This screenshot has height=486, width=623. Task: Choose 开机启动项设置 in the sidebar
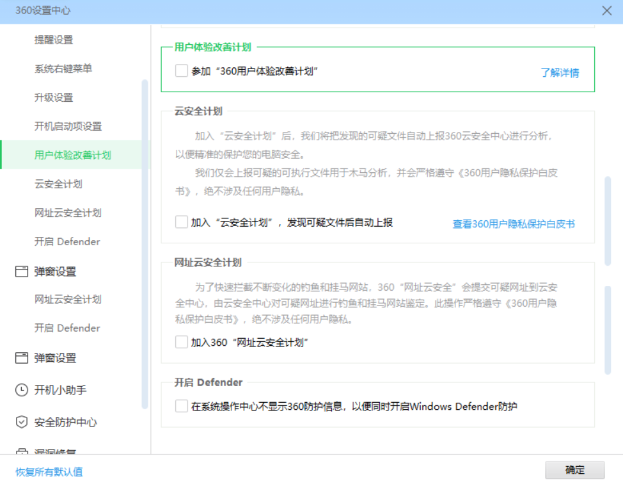68,126
